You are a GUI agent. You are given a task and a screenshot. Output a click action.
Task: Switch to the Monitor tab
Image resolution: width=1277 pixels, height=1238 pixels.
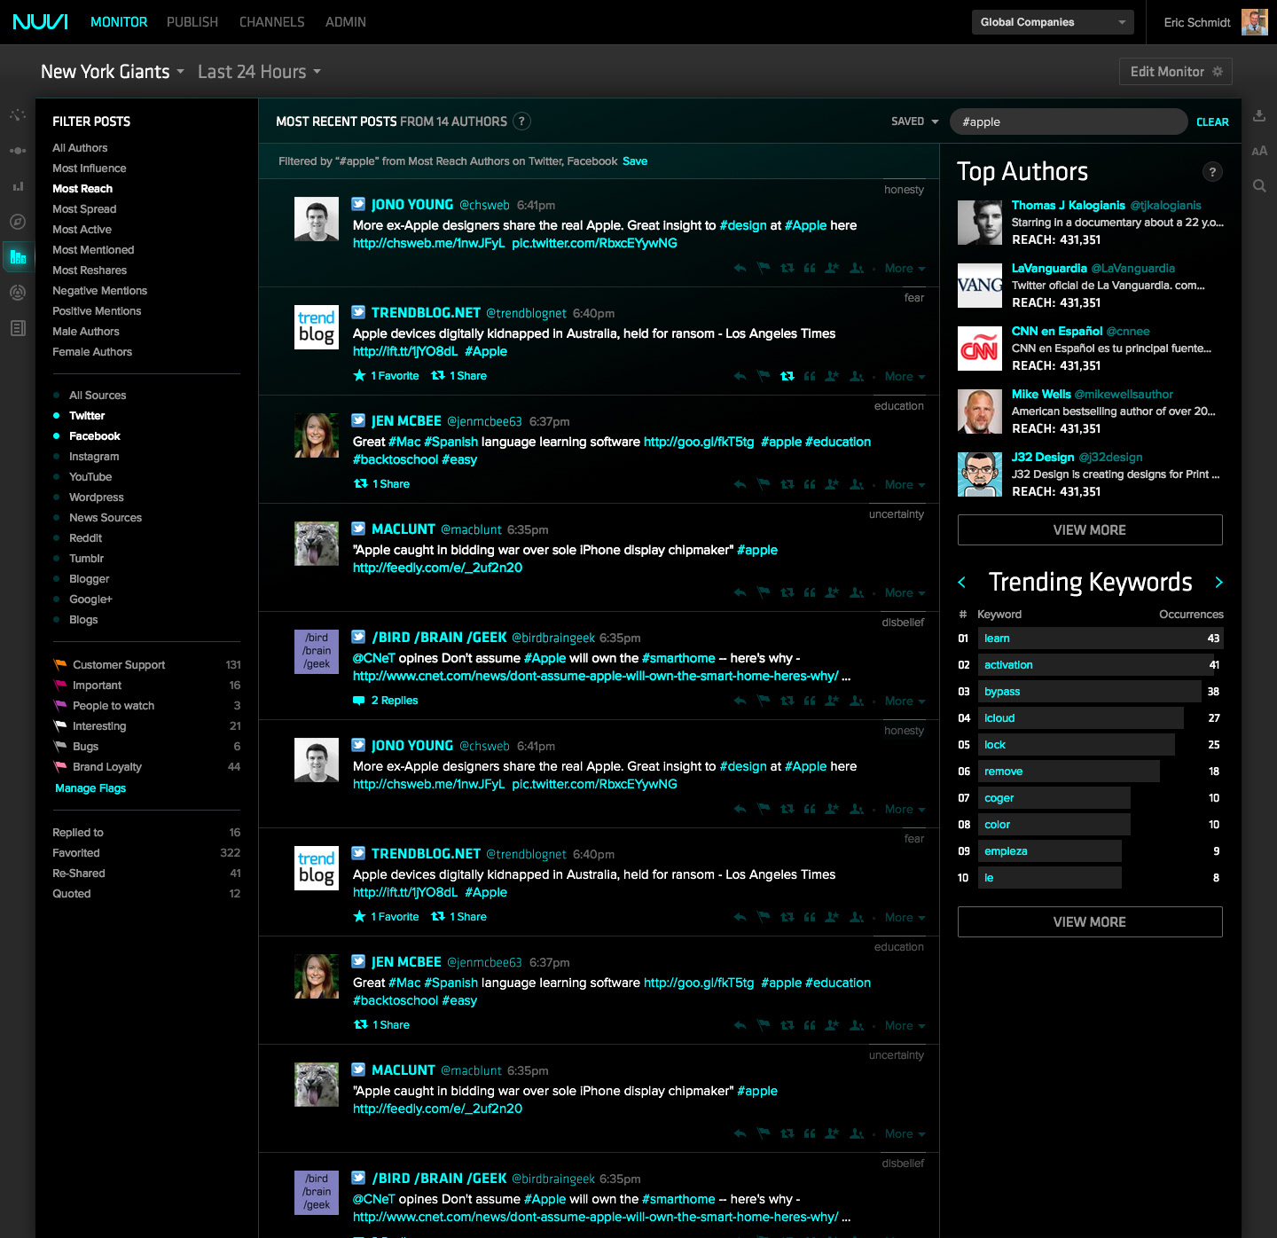click(119, 22)
